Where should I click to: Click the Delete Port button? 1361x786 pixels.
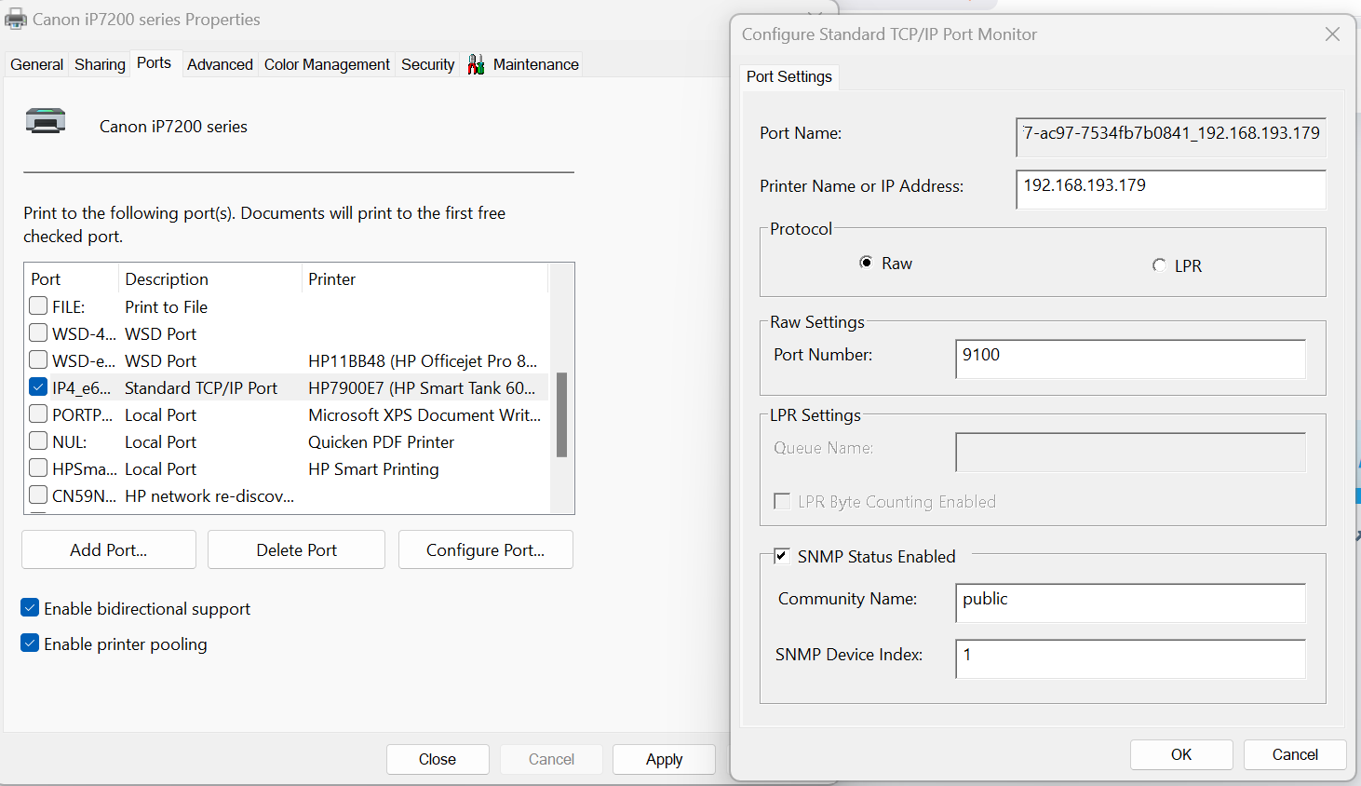(x=296, y=549)
